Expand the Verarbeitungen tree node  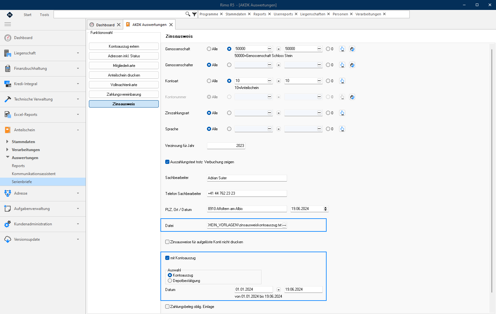(7, 149)
